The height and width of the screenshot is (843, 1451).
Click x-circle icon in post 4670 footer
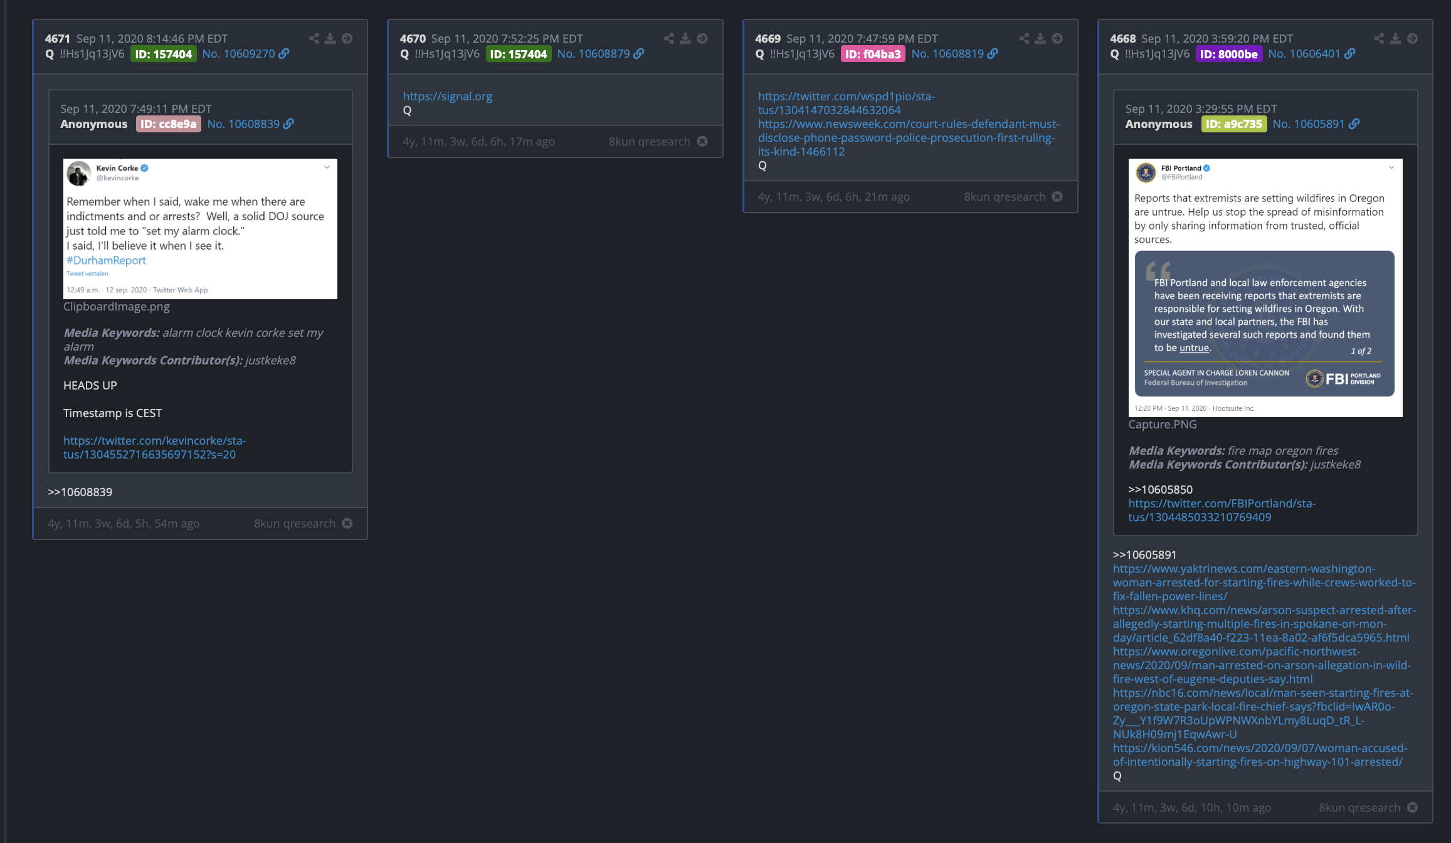[702, 141]
